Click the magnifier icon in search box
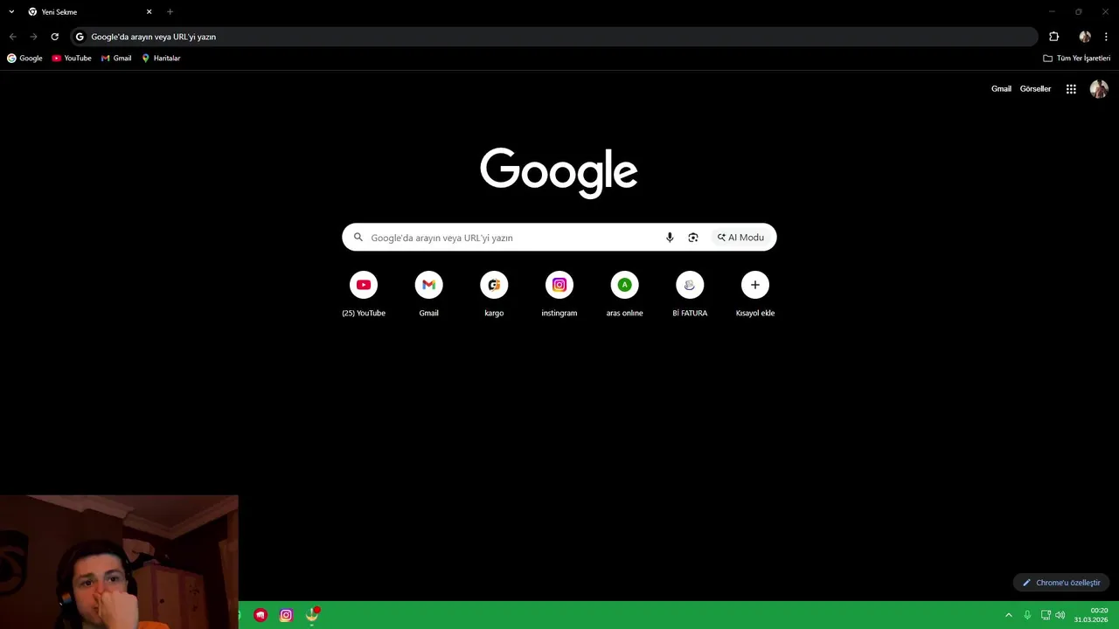 (358, 238)
